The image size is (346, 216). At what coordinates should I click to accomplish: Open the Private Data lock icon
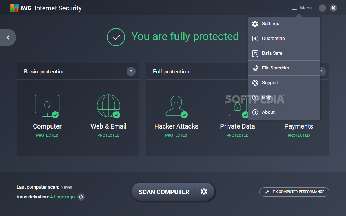pos(238,106)
